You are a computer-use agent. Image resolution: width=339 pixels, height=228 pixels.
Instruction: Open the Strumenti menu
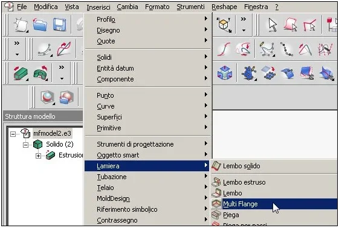click(190, 7)
